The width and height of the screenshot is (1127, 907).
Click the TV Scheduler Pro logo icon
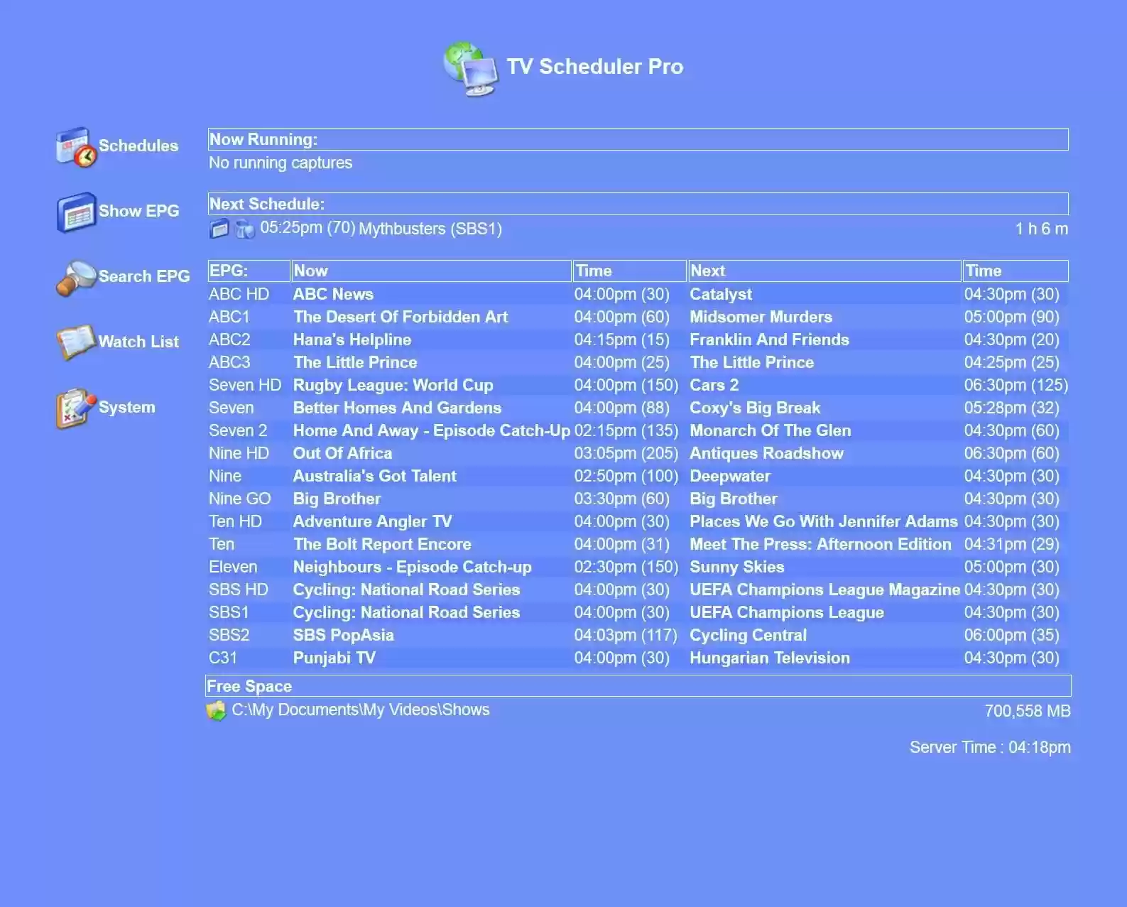click(x=471, y=68)
